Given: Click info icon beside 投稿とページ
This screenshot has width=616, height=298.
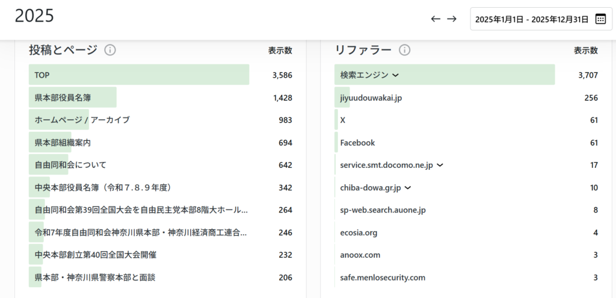Looking at the screenshot, I should (110, 50).
